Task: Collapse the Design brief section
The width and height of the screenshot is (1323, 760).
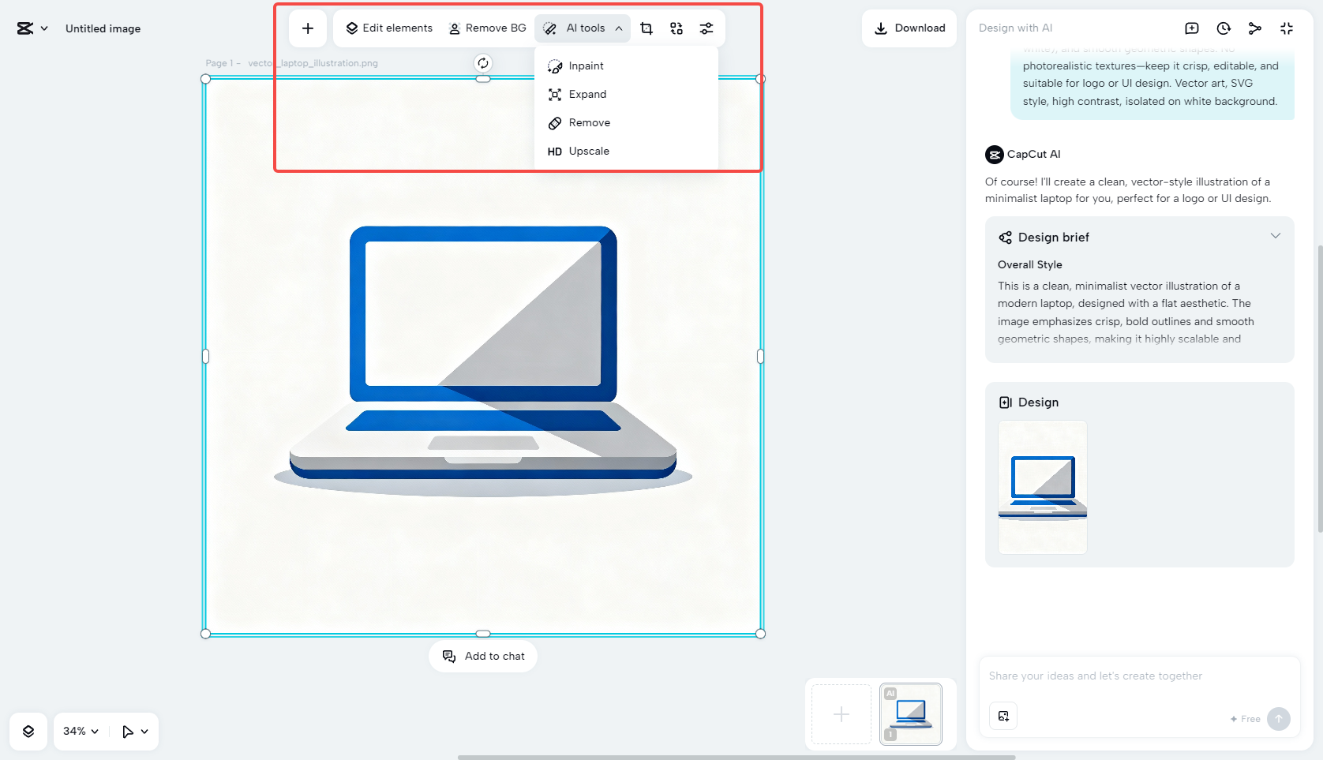Action: [x=1276, y=235]
